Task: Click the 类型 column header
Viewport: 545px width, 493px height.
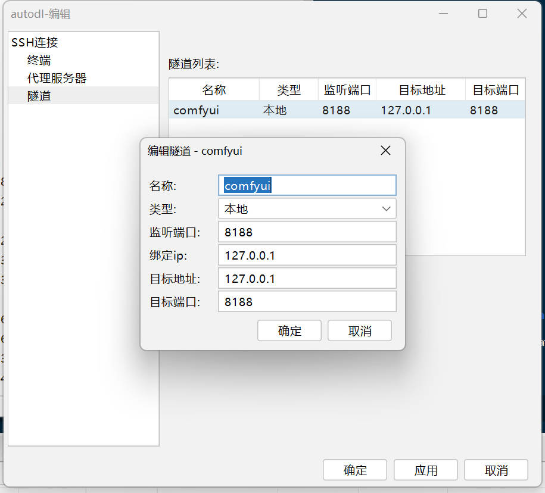Action: pyautogui.click(x=288, y=90)
